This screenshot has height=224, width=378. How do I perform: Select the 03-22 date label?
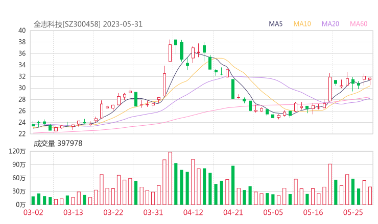(113, 212)
